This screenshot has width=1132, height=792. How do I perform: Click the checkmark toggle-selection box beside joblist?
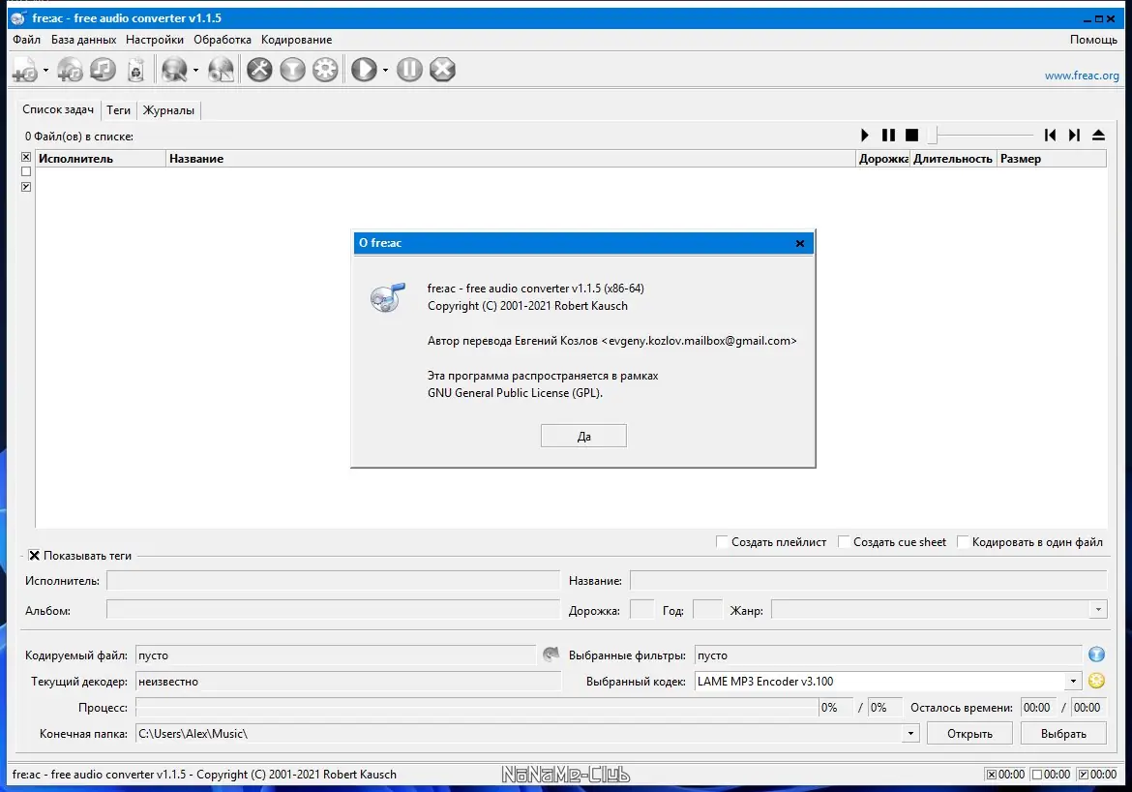coord(26,187)
